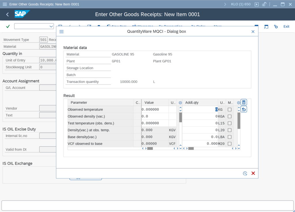Screen dimensions: 295x212
Task: Click the Addl.qty field for the L15 row
Action: pos(200,123)
